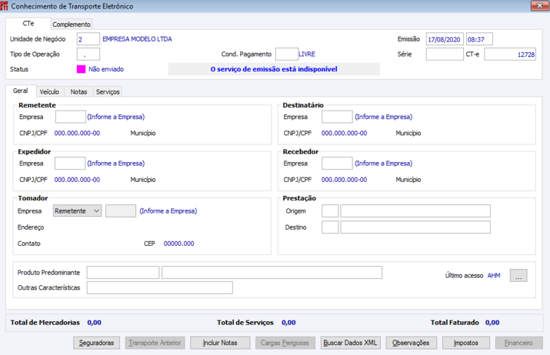Click the application icon in title bar
Image resolution: width=550 pixels, height=355 pixels.
coord(4,6)
